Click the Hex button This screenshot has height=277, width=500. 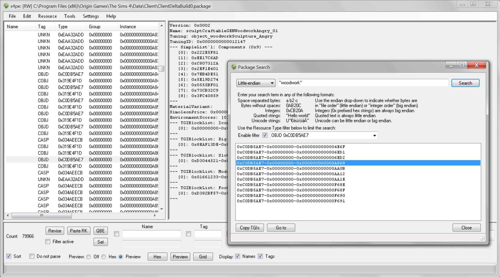pos(157,257)
